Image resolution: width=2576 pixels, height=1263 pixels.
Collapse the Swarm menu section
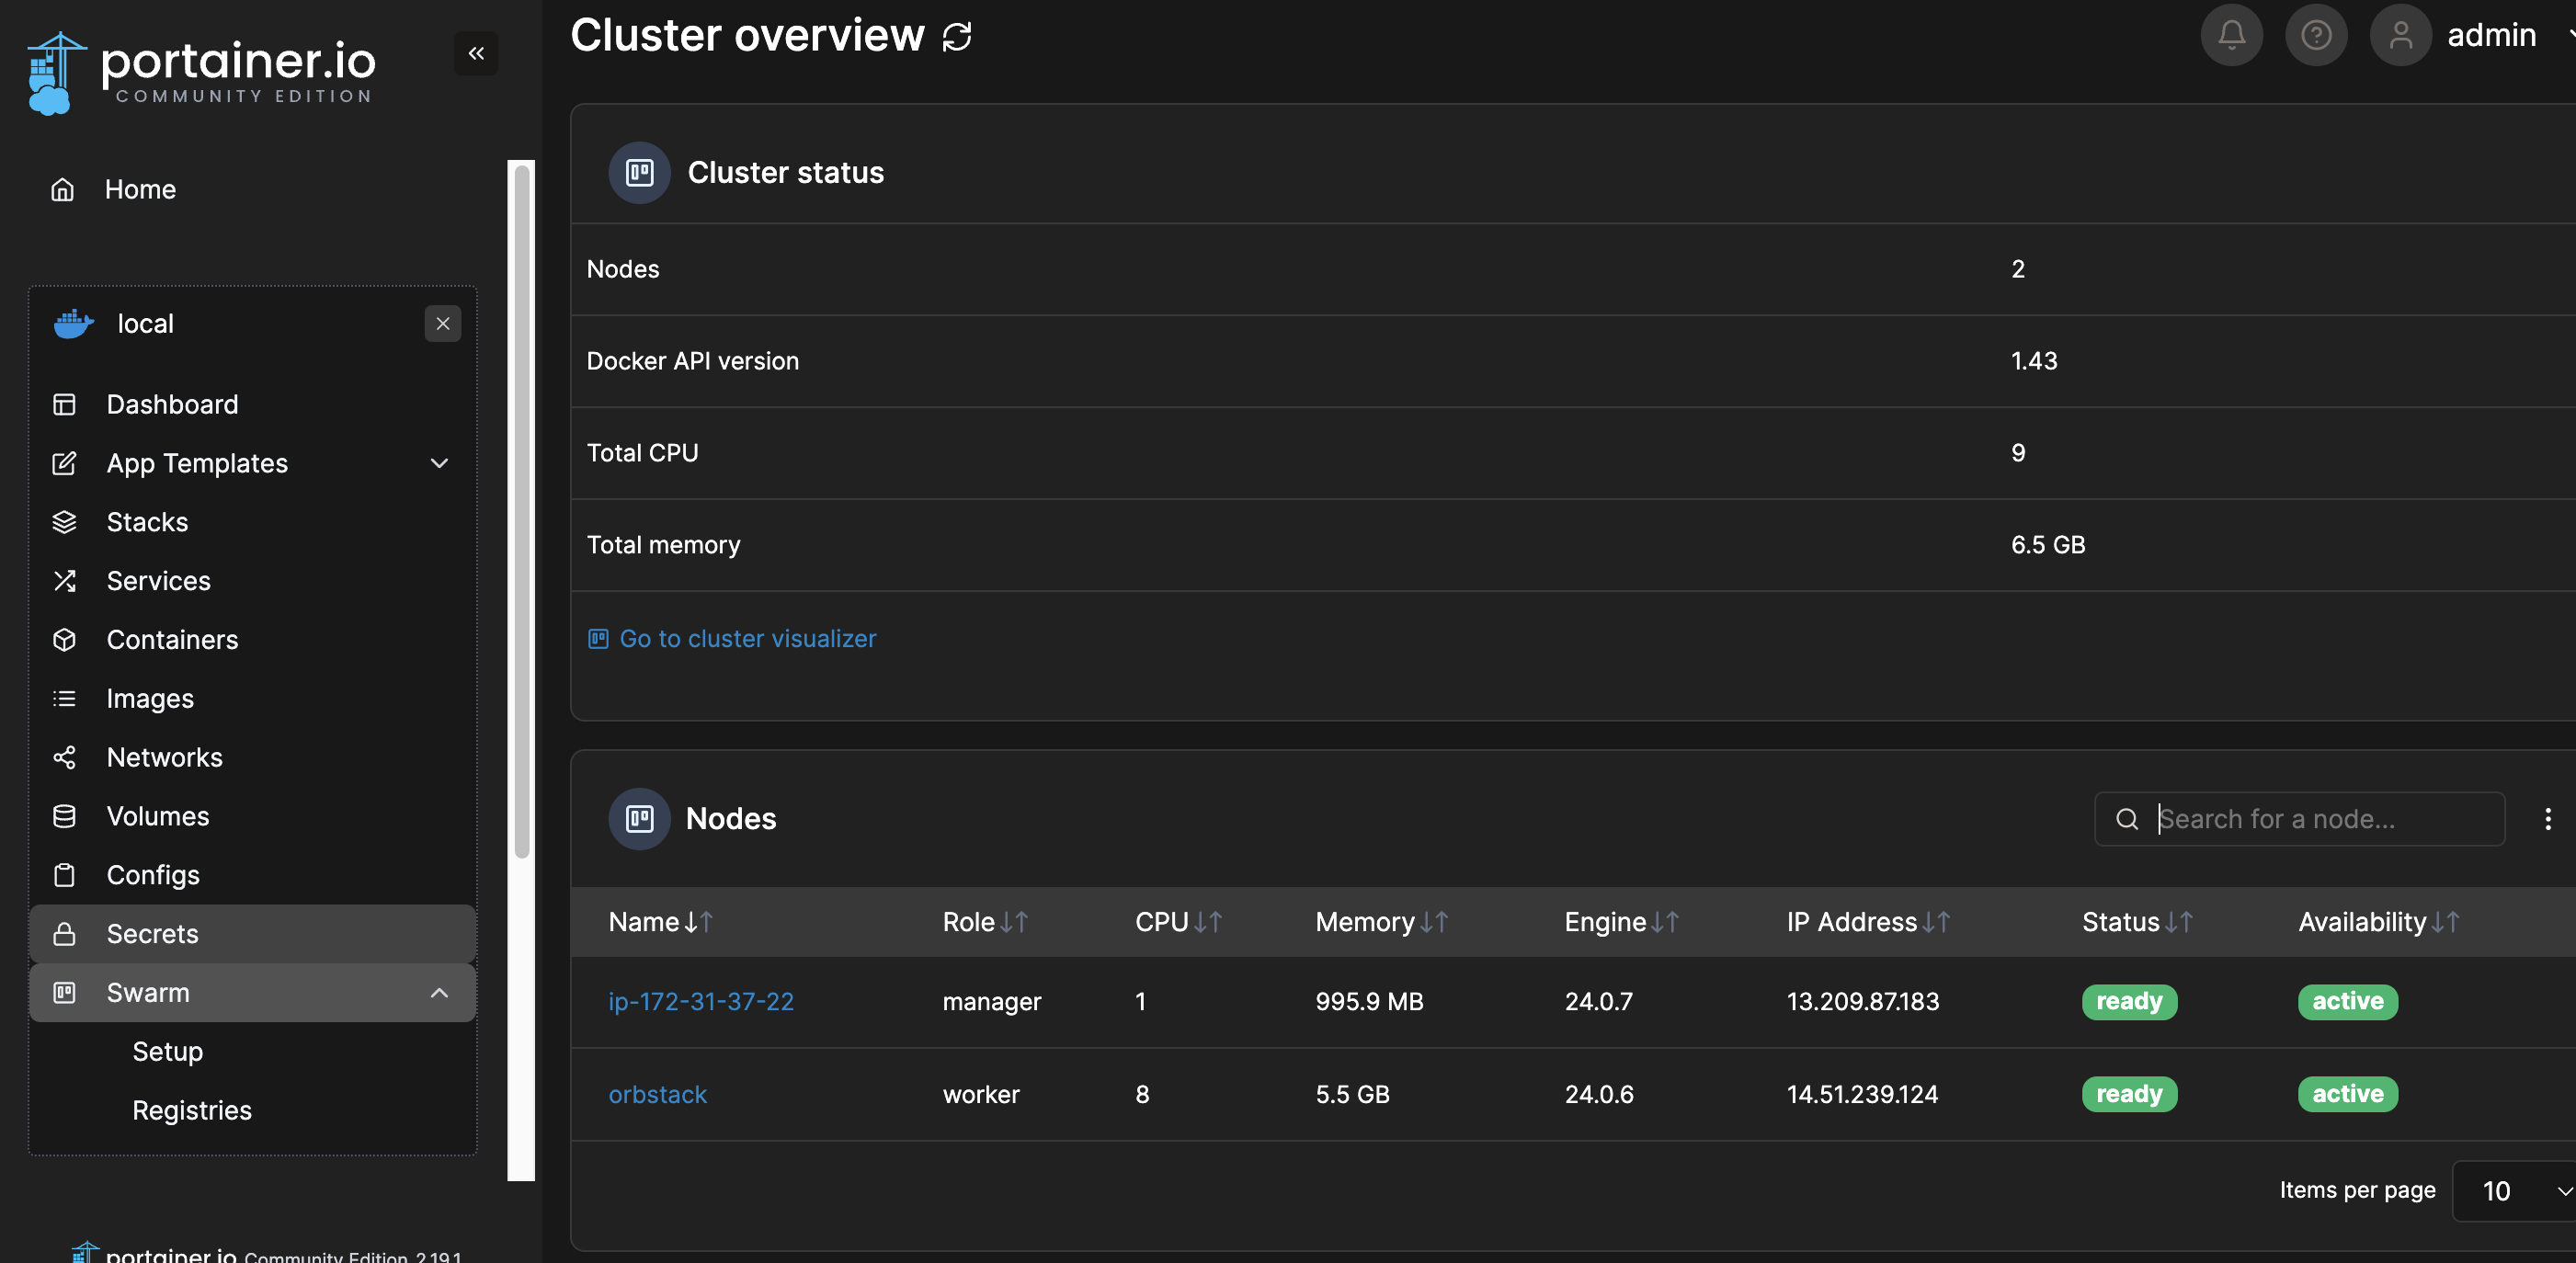(439, 993)
